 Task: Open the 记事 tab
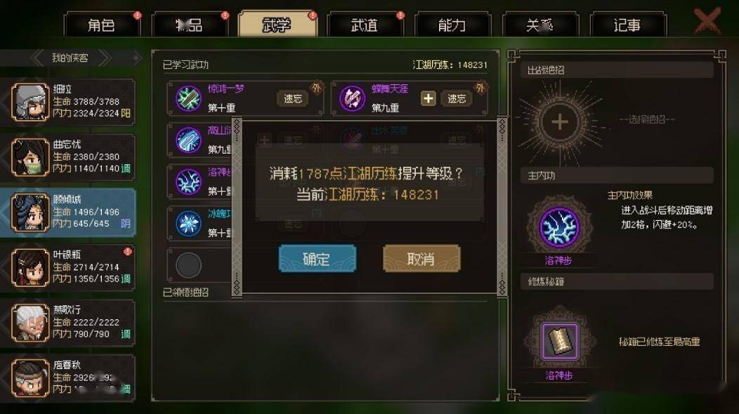pos(627,25)
